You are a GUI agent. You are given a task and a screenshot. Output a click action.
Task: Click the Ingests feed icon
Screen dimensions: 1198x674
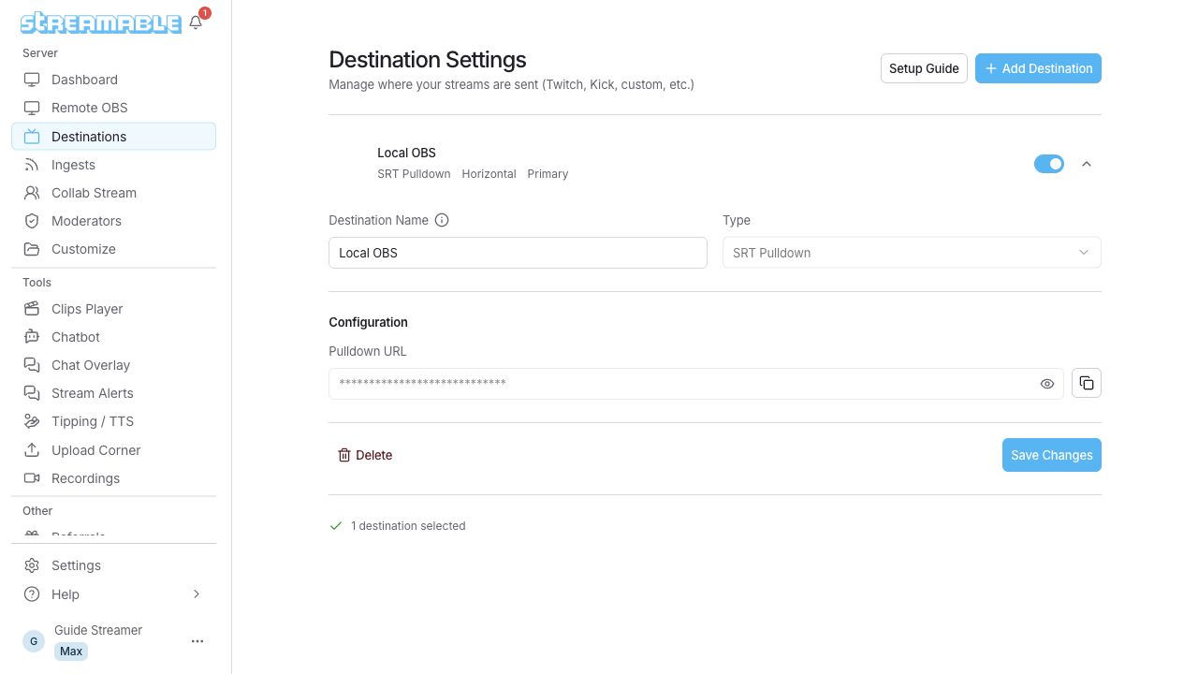tap(32, 165)
